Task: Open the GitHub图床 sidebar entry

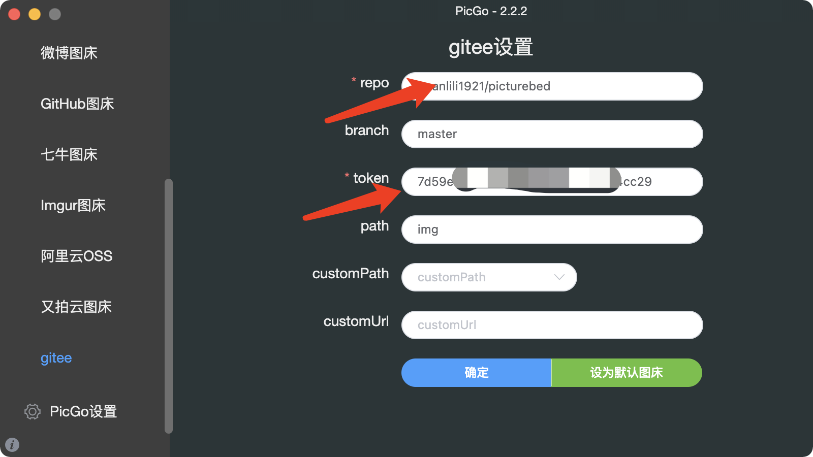Action: tap(77, 104)
